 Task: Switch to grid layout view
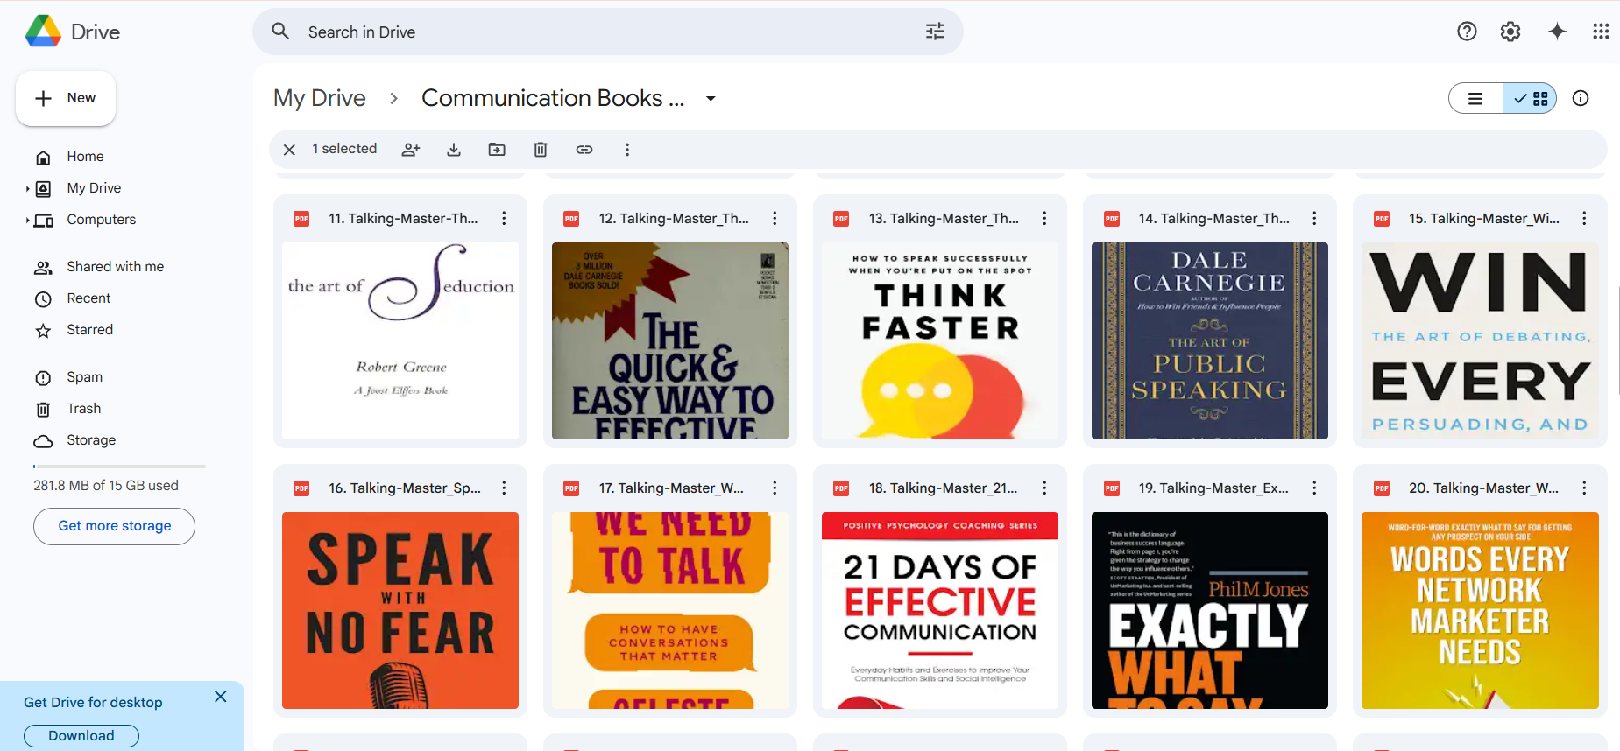[1530, 99]
